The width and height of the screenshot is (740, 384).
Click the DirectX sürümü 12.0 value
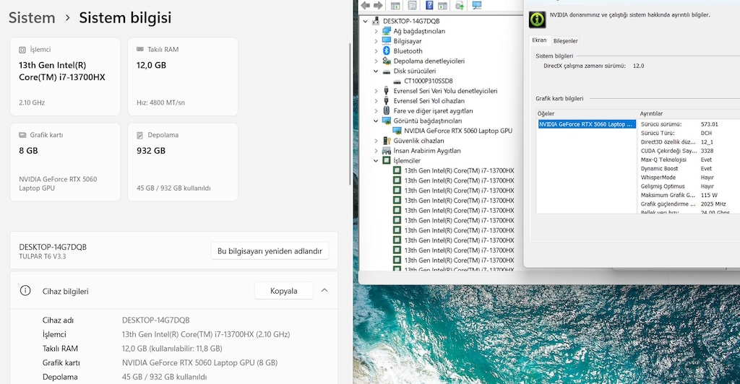click(x=638, y=66)
